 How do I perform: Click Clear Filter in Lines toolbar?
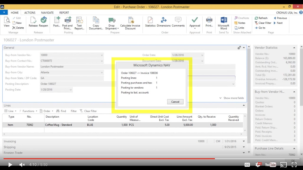[x=88, y=111]
